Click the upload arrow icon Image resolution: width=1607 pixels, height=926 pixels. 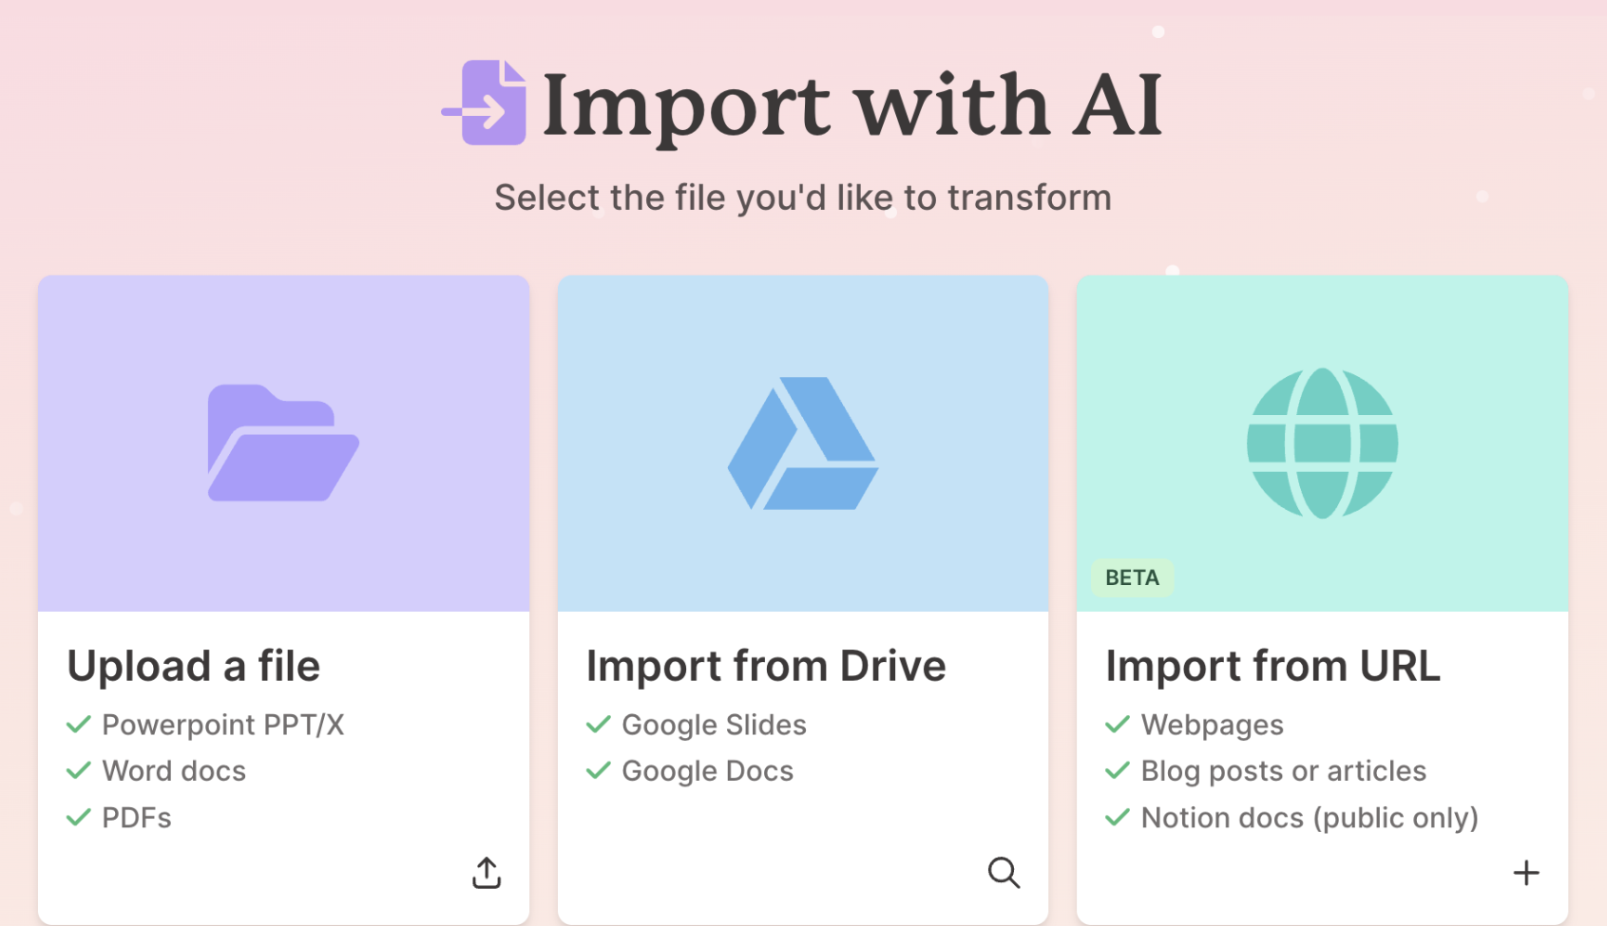(x=487, y=873)
